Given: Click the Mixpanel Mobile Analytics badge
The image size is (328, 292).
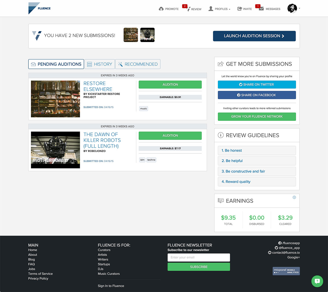Looking at the screenshot, I should [286, 271].
